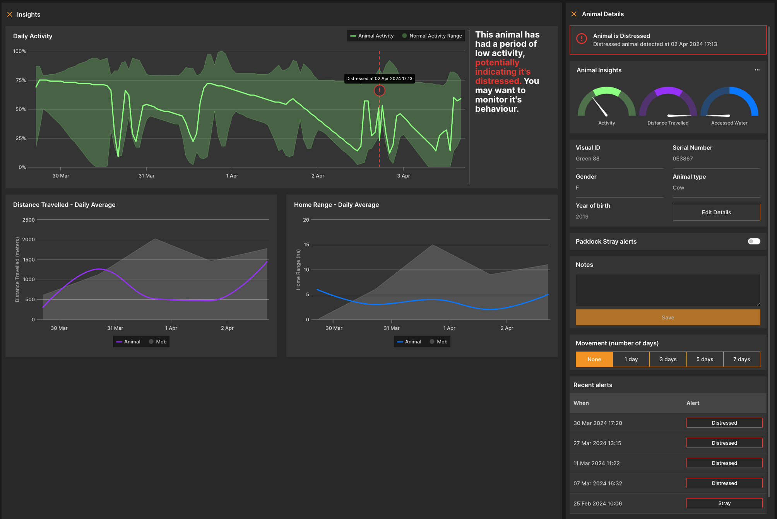
Task: Select 7 days movement option
Action: [x=741, y=359]
